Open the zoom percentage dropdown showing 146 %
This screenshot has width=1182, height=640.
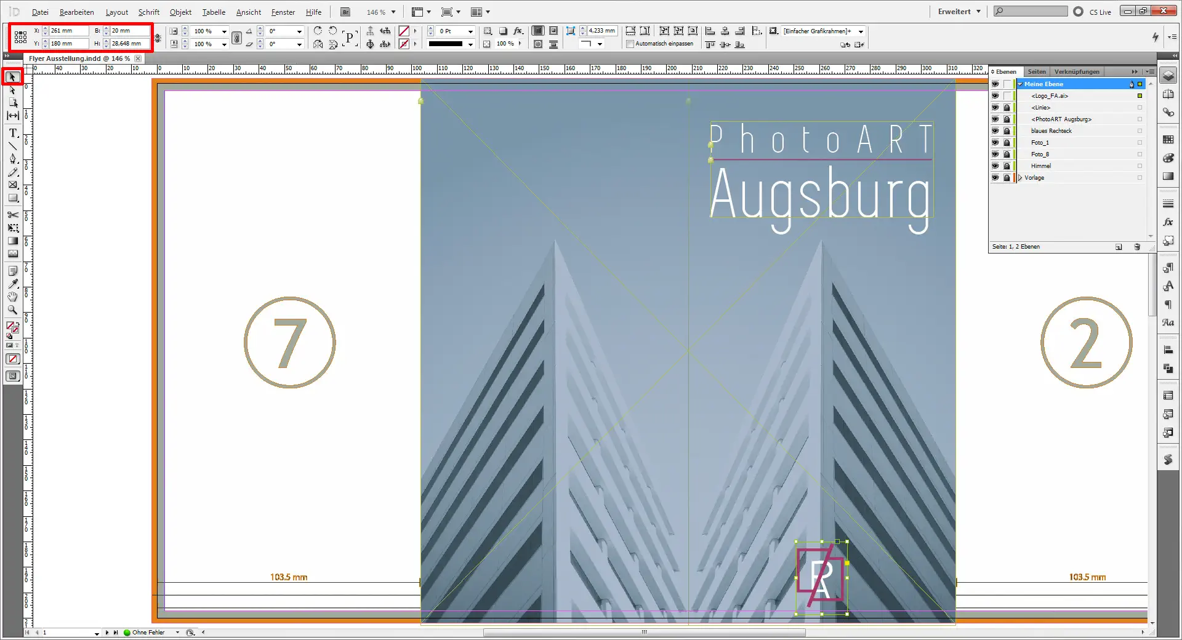[x=392, y=12]
